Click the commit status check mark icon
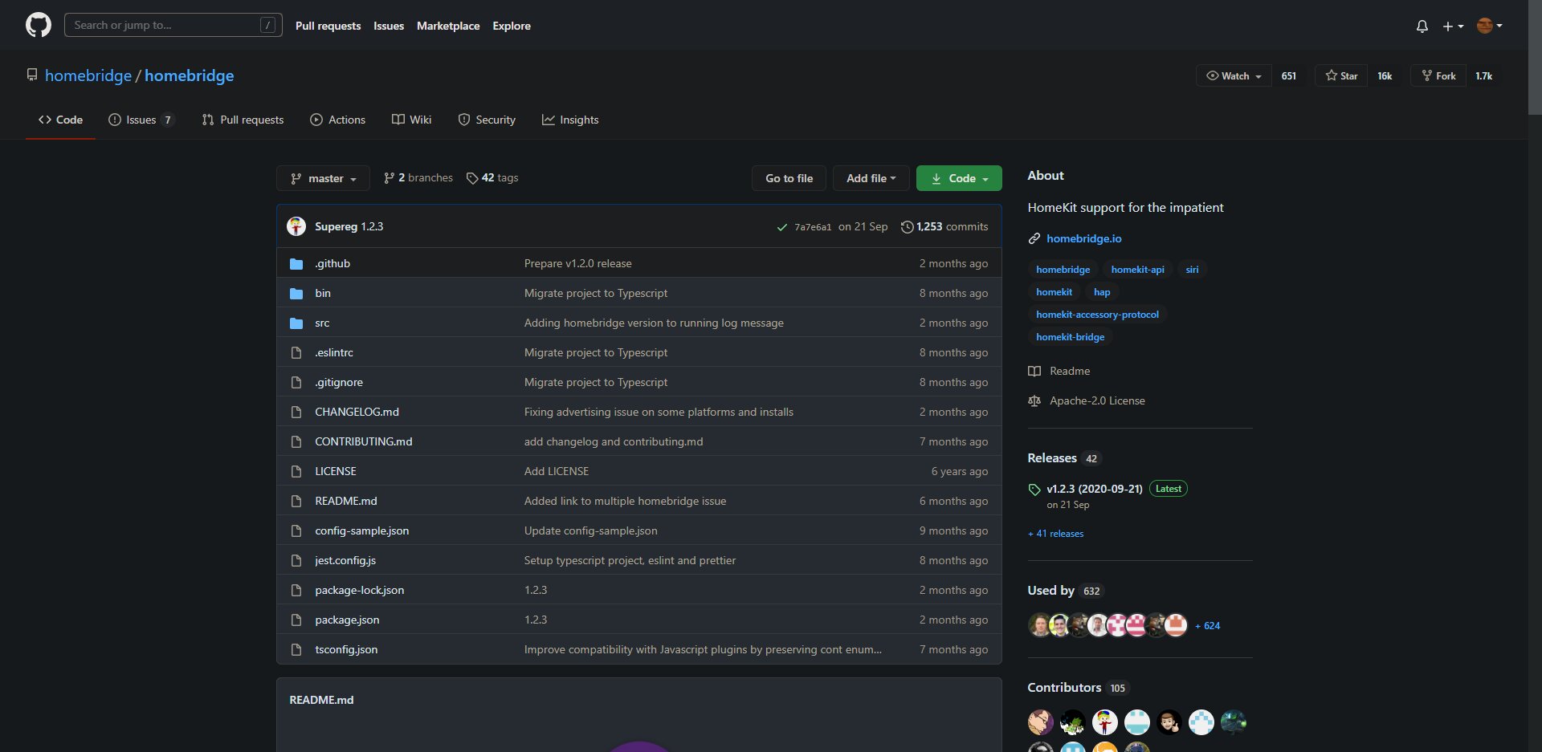This screenshot has width=1542, height=752. pos(781,227)
